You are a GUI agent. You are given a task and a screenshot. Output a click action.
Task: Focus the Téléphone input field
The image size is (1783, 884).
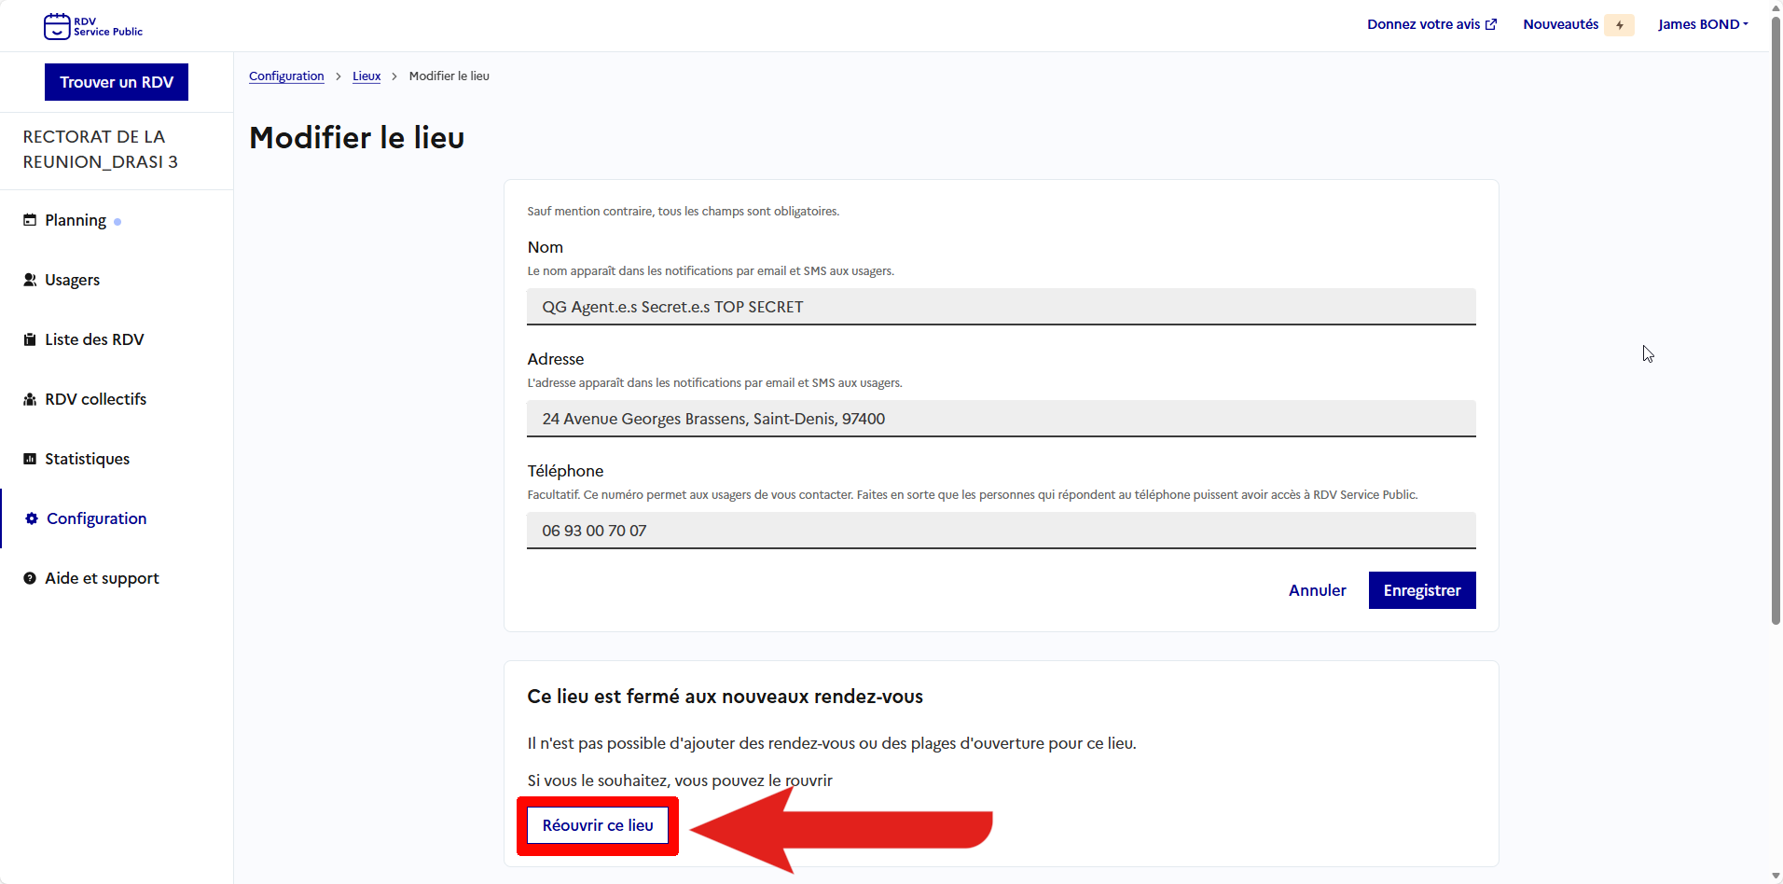(x=1001, y=531)
